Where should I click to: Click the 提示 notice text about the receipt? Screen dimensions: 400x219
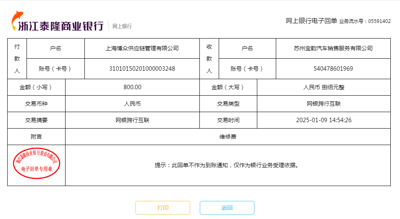coord(228,165)
